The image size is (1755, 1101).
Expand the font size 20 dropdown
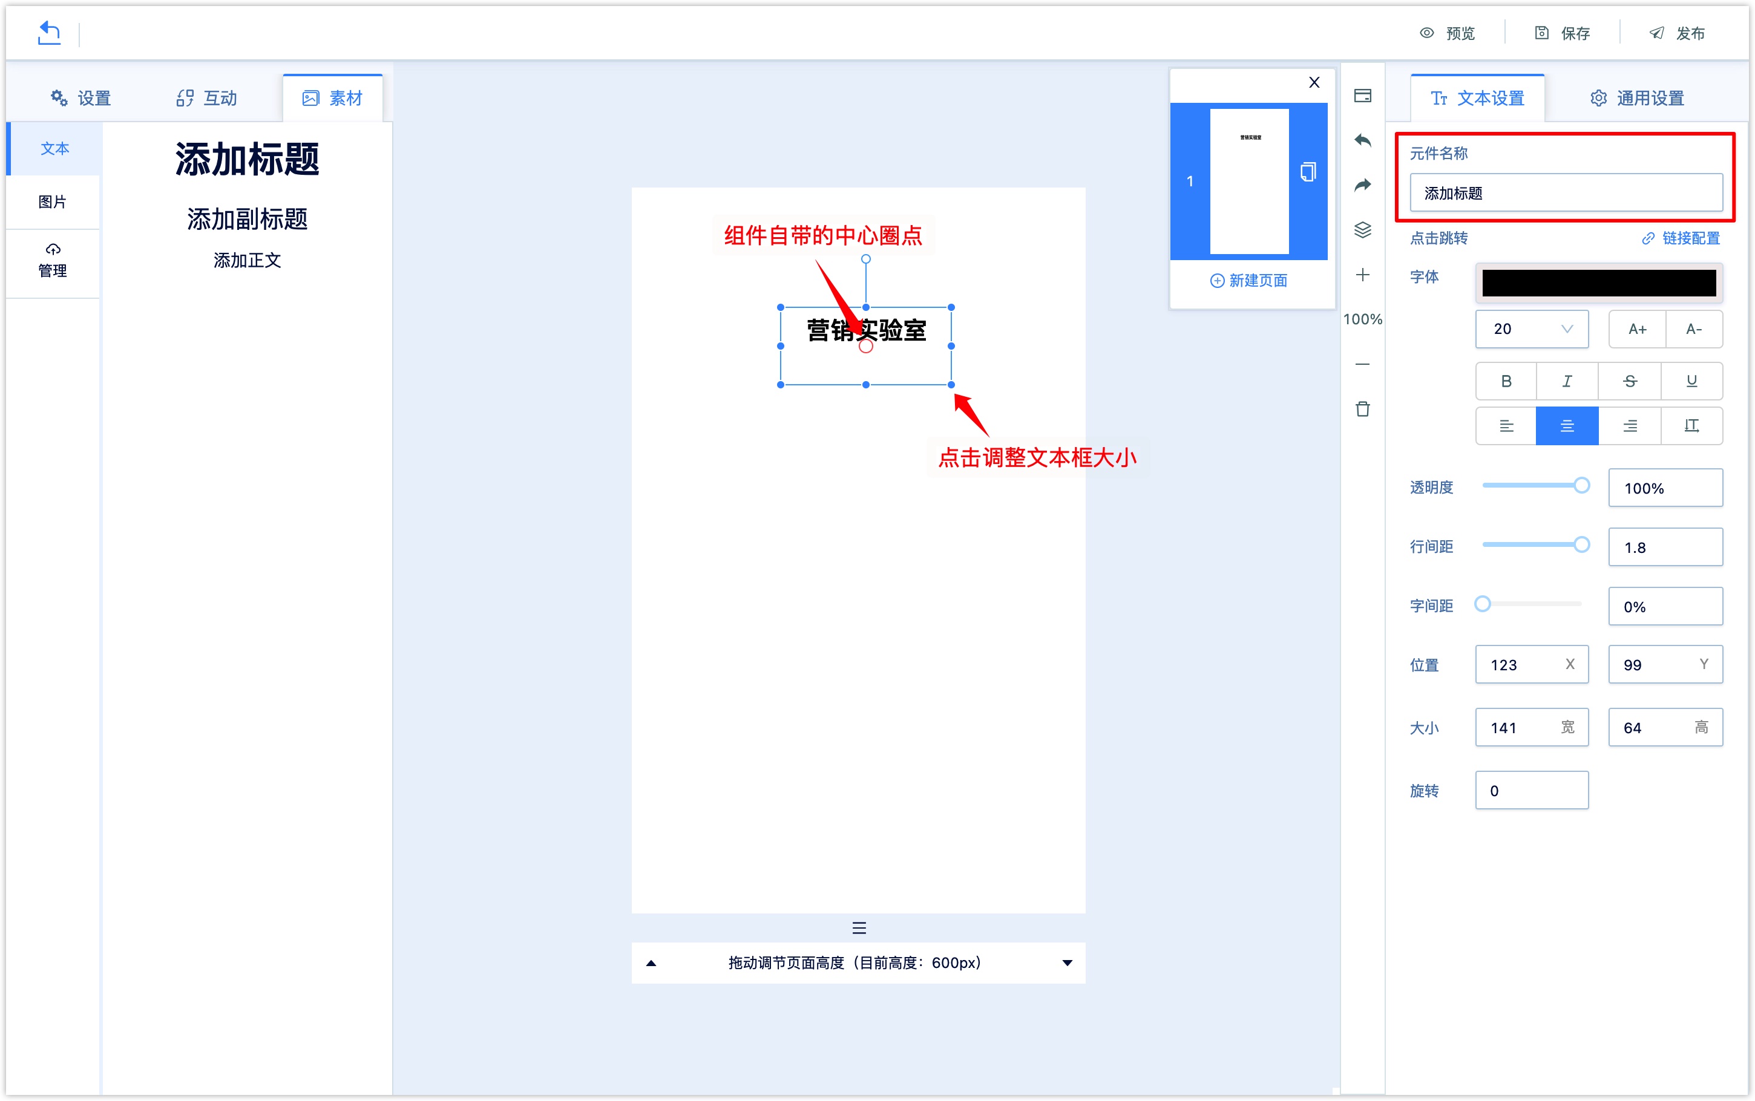1532,329
